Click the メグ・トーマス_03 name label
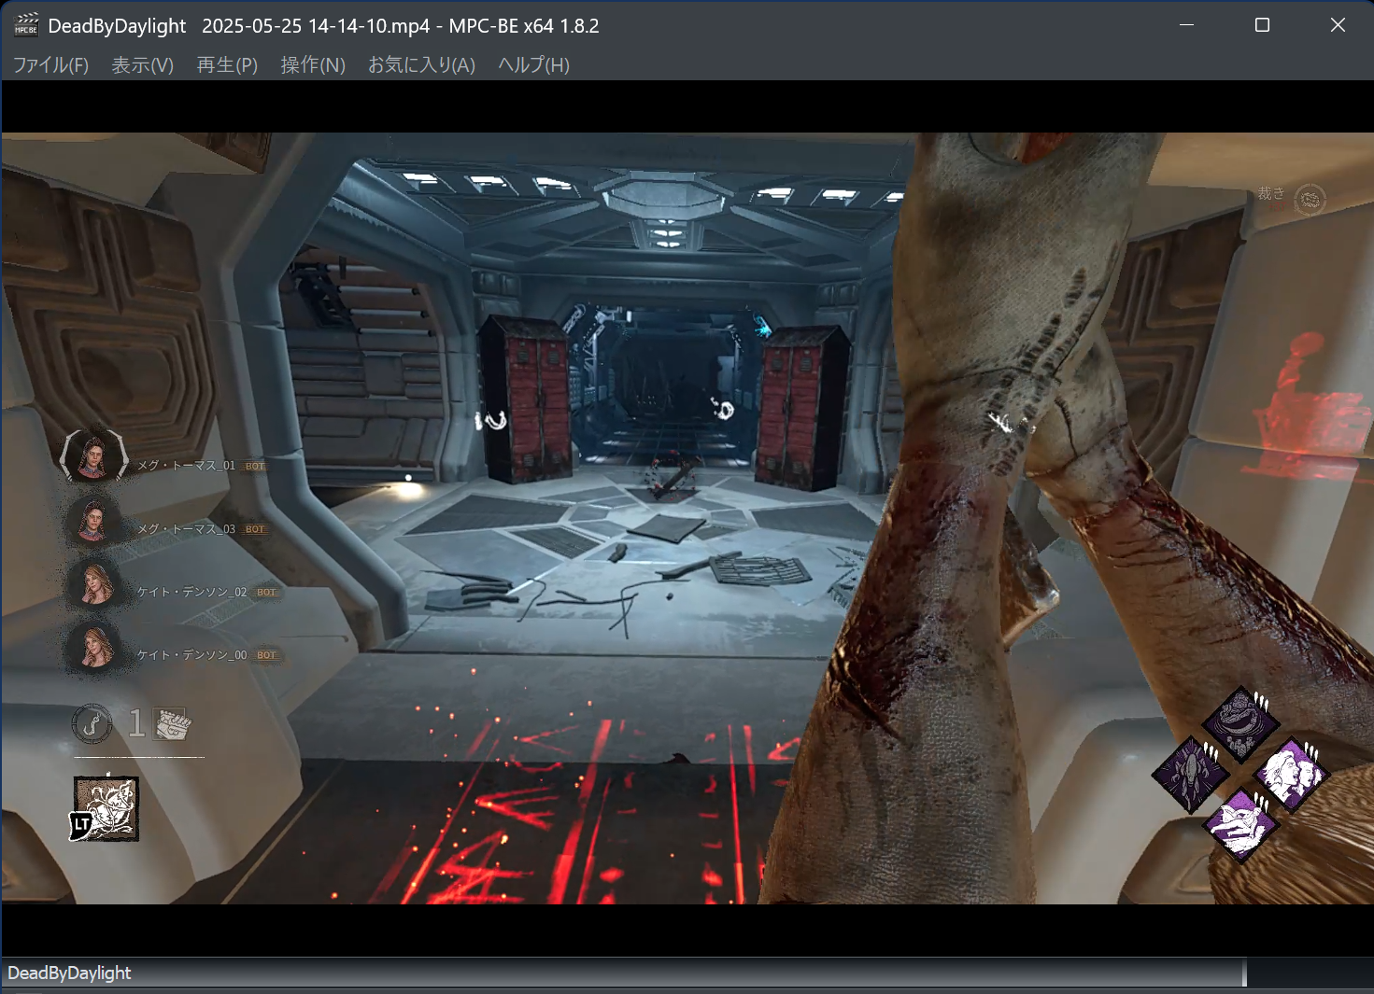This screenshot has height=994, width=1374. (x=187, y=528)
